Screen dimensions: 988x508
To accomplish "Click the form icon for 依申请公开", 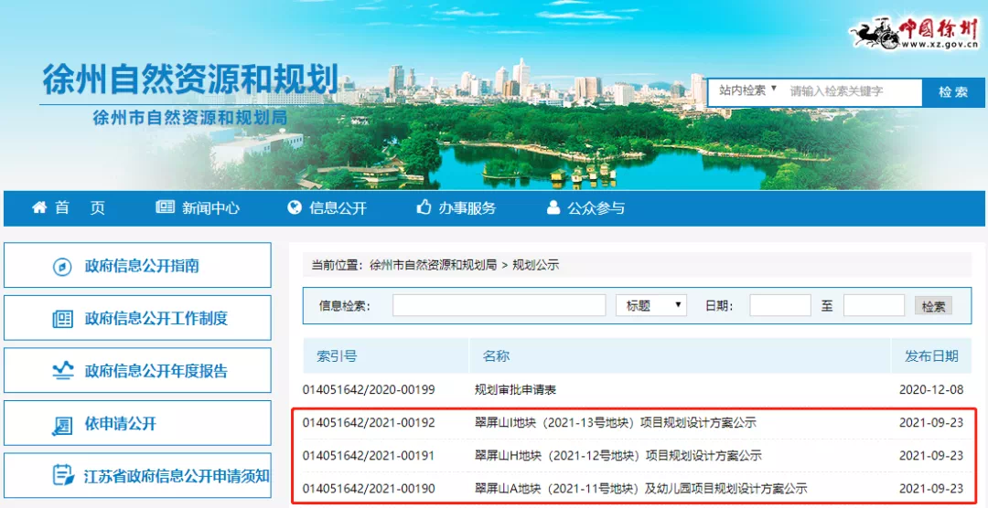I will click(x=62, y=424).
